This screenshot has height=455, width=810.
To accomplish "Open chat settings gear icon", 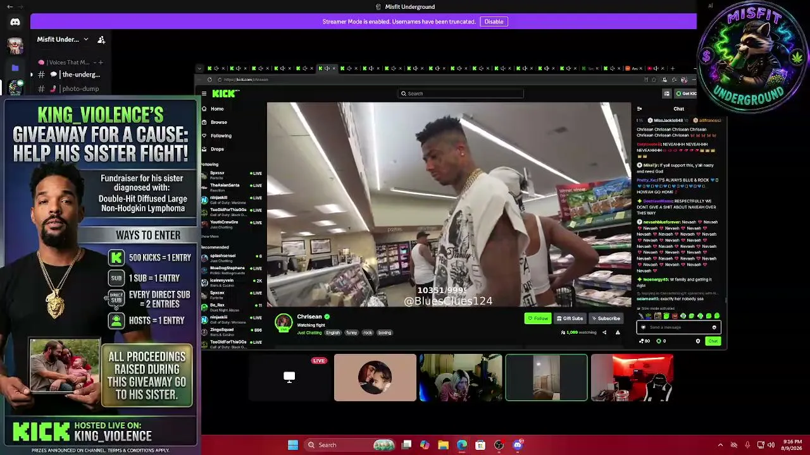I will 698,341.
